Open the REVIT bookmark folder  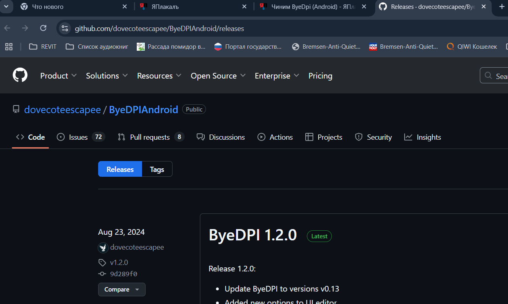tap(43, 47)
